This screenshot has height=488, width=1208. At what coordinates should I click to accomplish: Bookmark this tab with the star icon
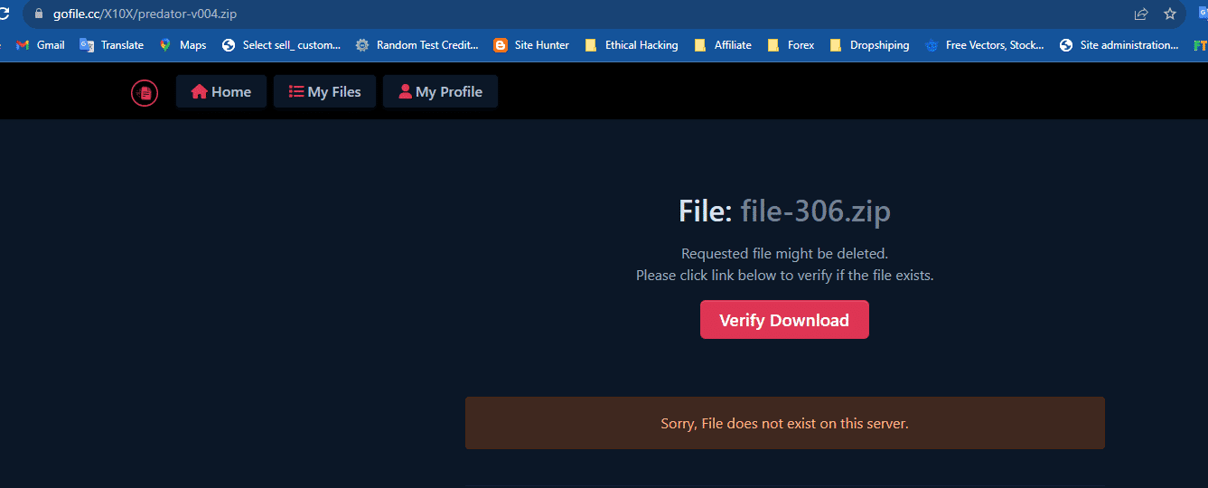[x=1170, y=14]
